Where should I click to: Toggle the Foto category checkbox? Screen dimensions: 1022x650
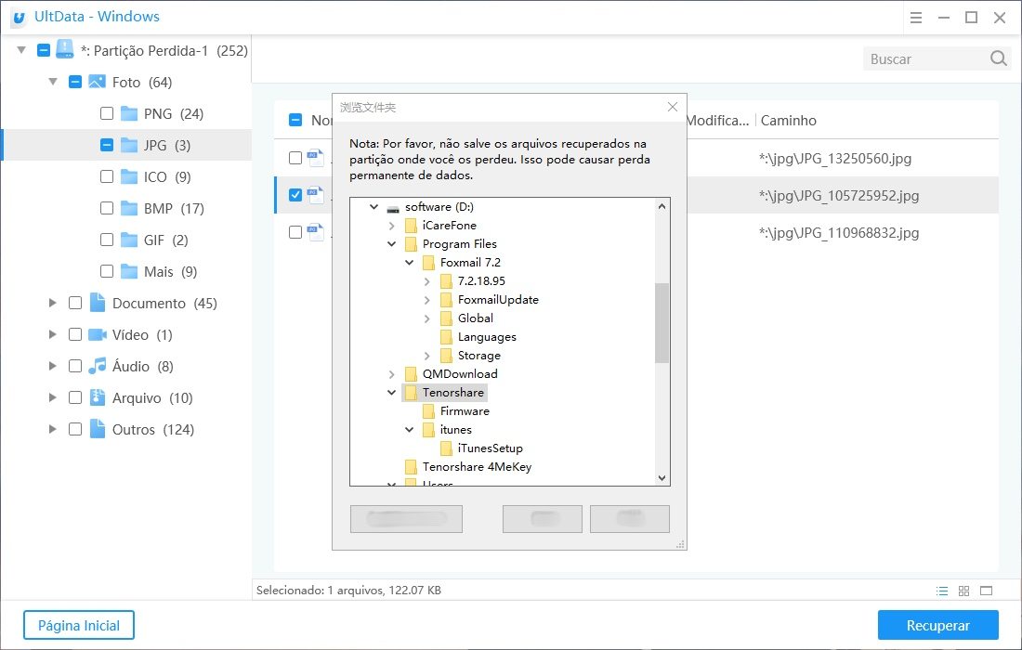point(75,82)
